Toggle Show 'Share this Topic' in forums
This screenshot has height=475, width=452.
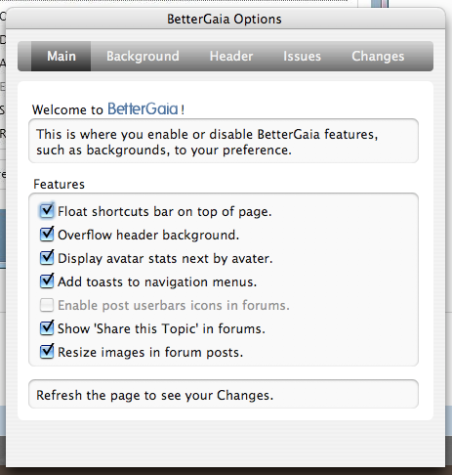(x=47, y=328)
